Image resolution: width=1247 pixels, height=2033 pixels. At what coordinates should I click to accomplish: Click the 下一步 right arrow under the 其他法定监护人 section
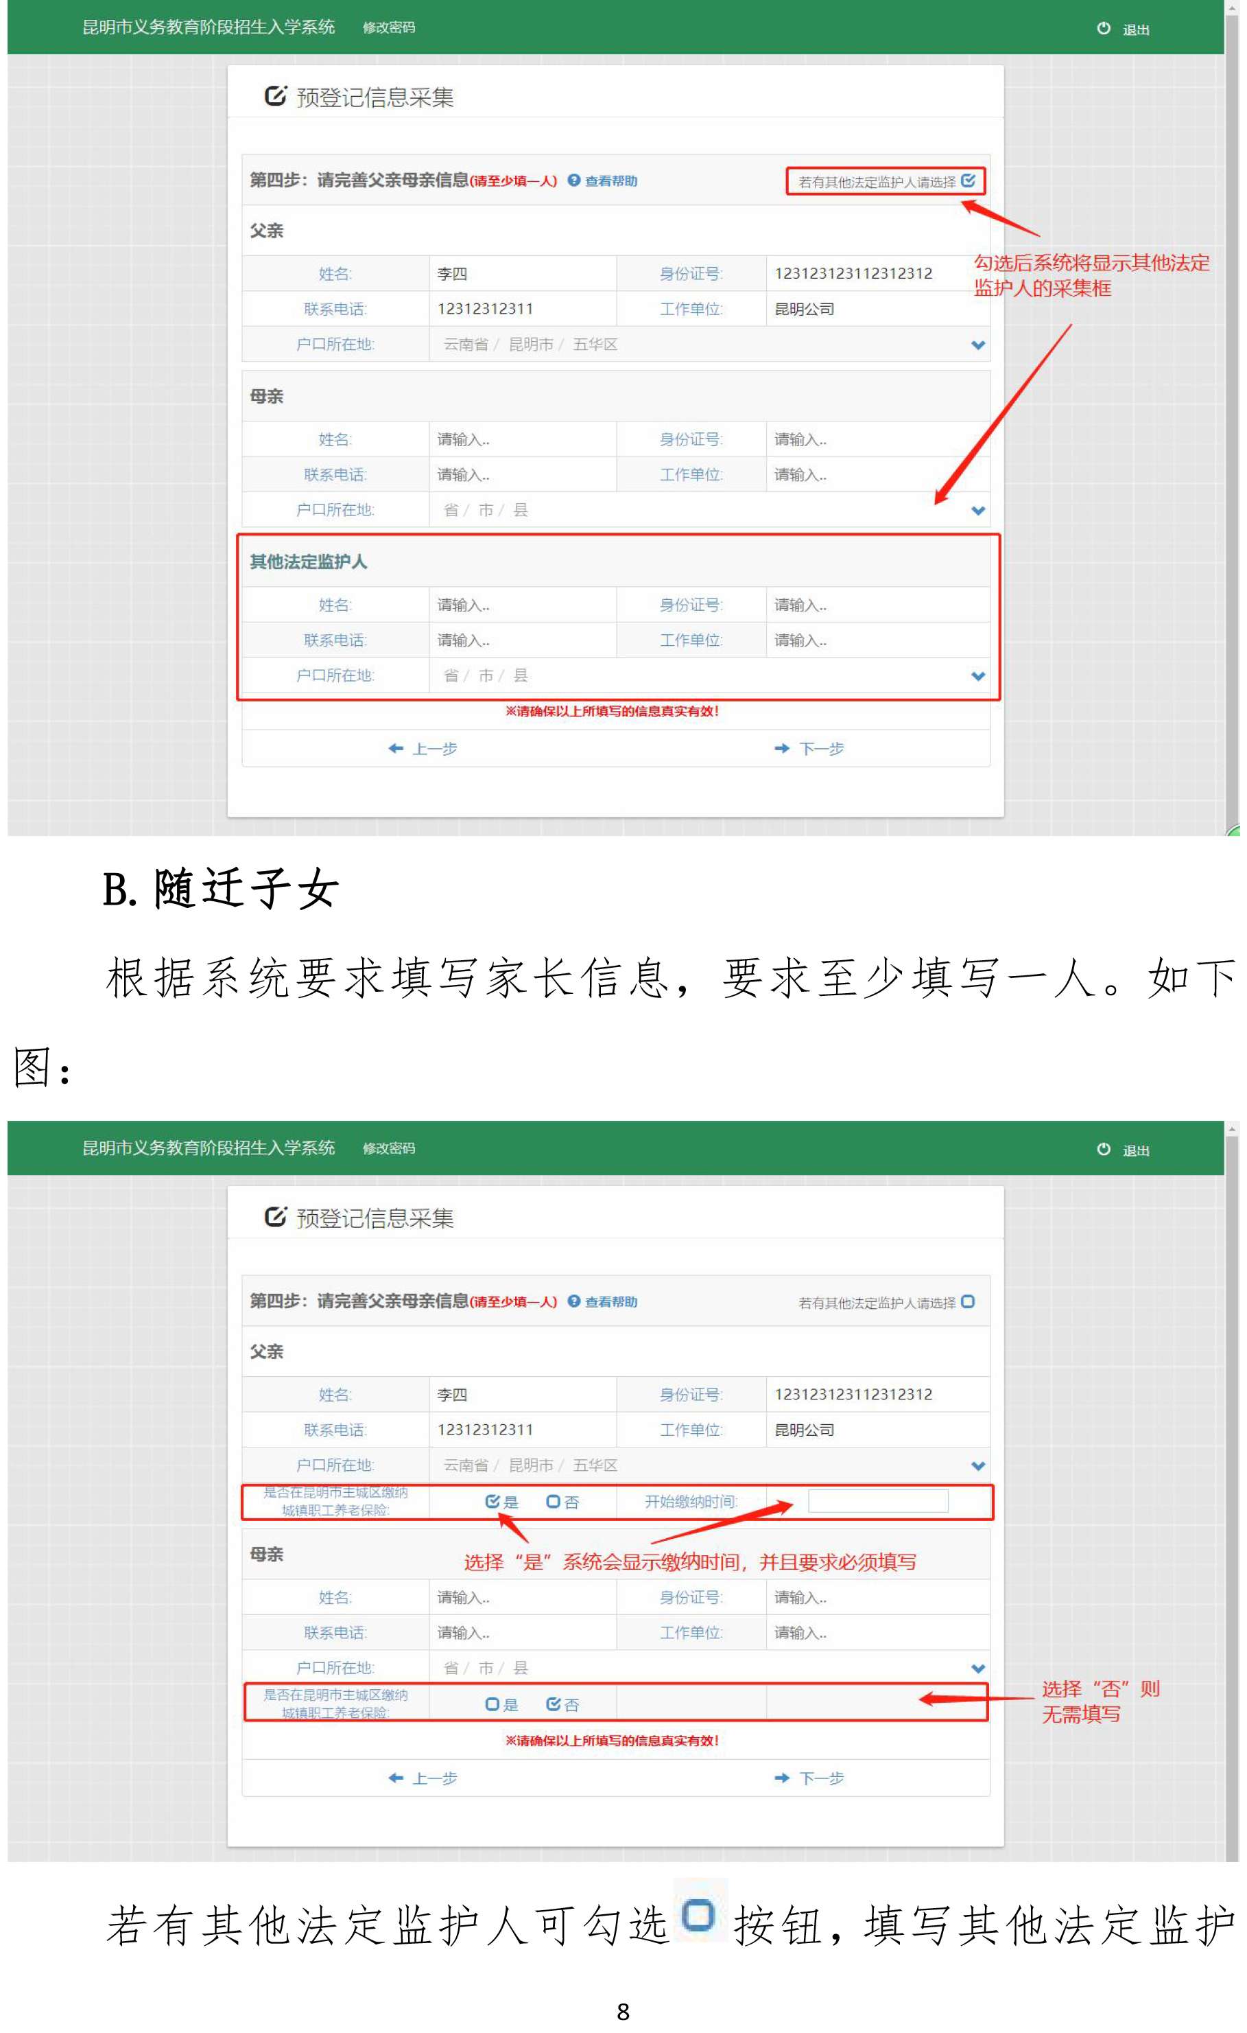click(x=782, y=748)
